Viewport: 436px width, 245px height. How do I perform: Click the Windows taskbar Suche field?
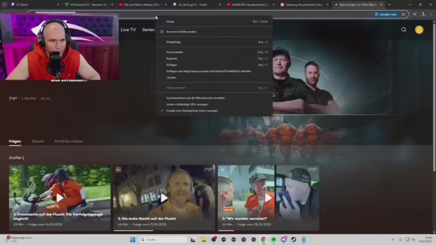pyautogui.click(x=163, y=240)
